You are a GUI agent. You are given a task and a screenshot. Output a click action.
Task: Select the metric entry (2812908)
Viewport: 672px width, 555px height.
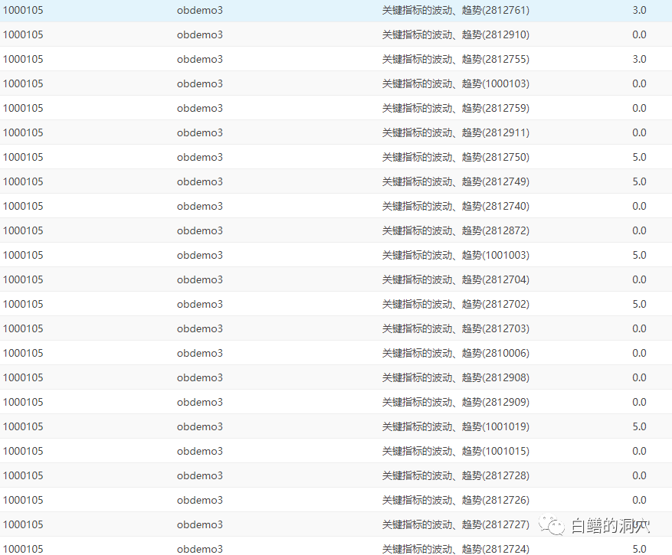(455, 377)
